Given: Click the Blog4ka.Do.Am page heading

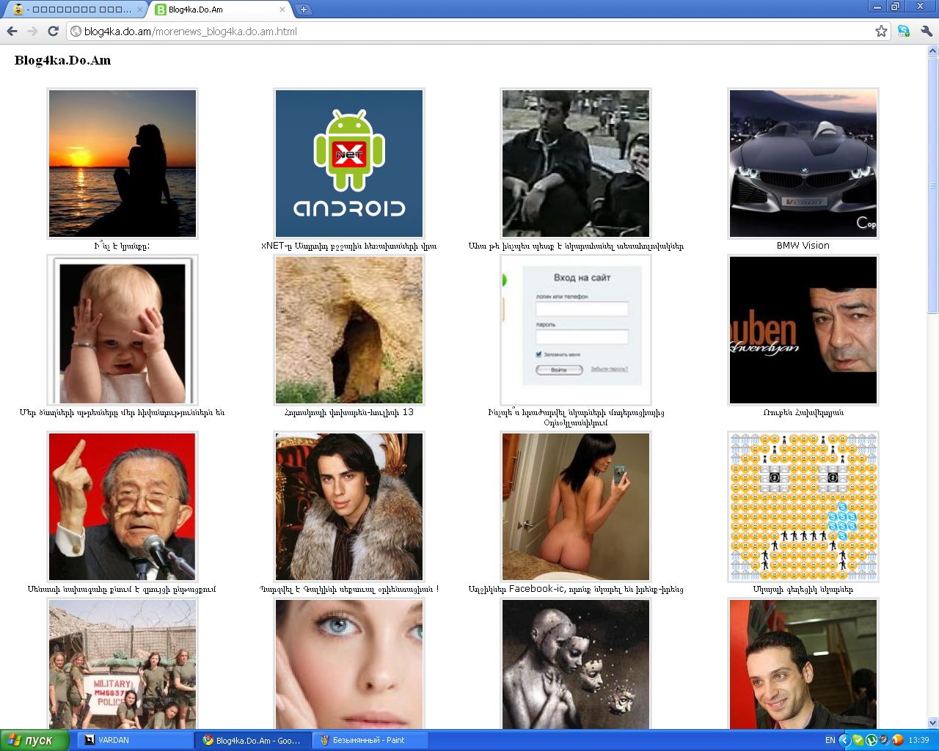Looking at the screenshot, I should pos(62,60).
